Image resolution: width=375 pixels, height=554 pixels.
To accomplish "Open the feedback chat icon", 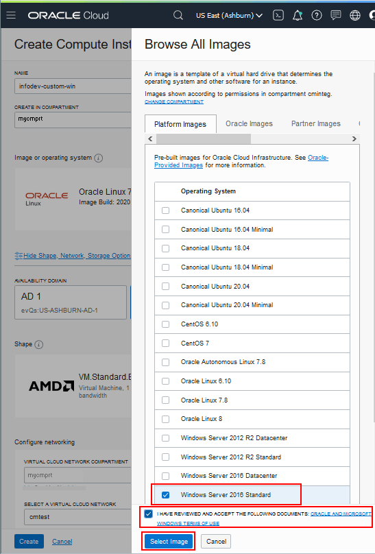I will click(336, 15).
